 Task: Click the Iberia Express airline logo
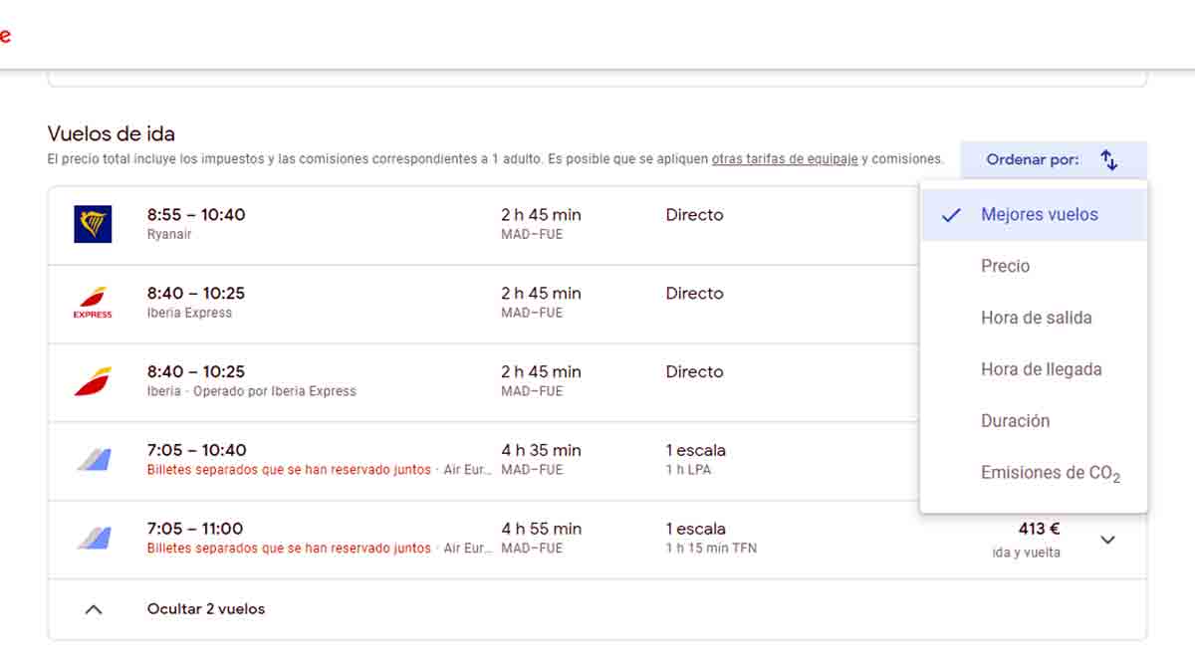coord(93,303)
